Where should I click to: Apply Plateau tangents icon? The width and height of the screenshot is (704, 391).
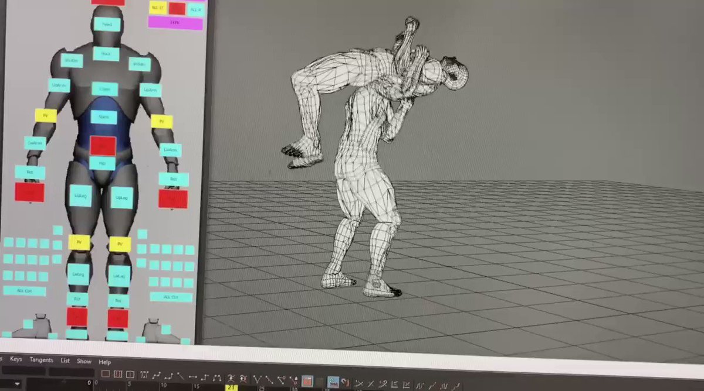coord(216,378)
